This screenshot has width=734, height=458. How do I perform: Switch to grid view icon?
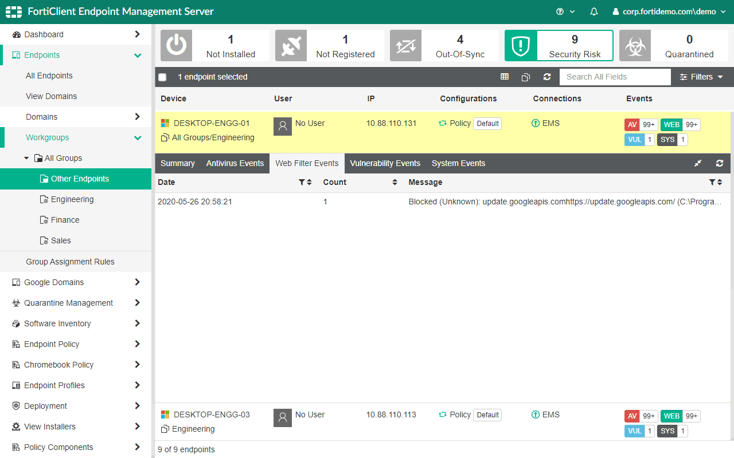click(x=505, y=77)
